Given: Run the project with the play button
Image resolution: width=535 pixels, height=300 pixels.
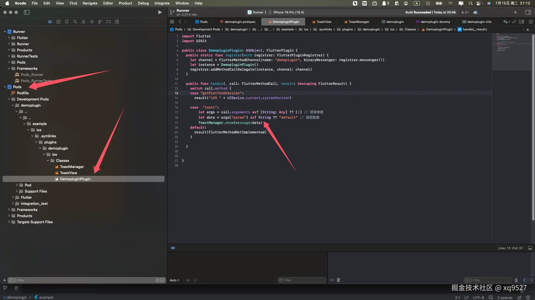Looking at the screenshot, I should [x=160, y=12].
